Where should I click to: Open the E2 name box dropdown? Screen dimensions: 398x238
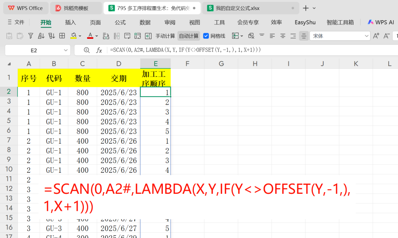pos(65,50)
